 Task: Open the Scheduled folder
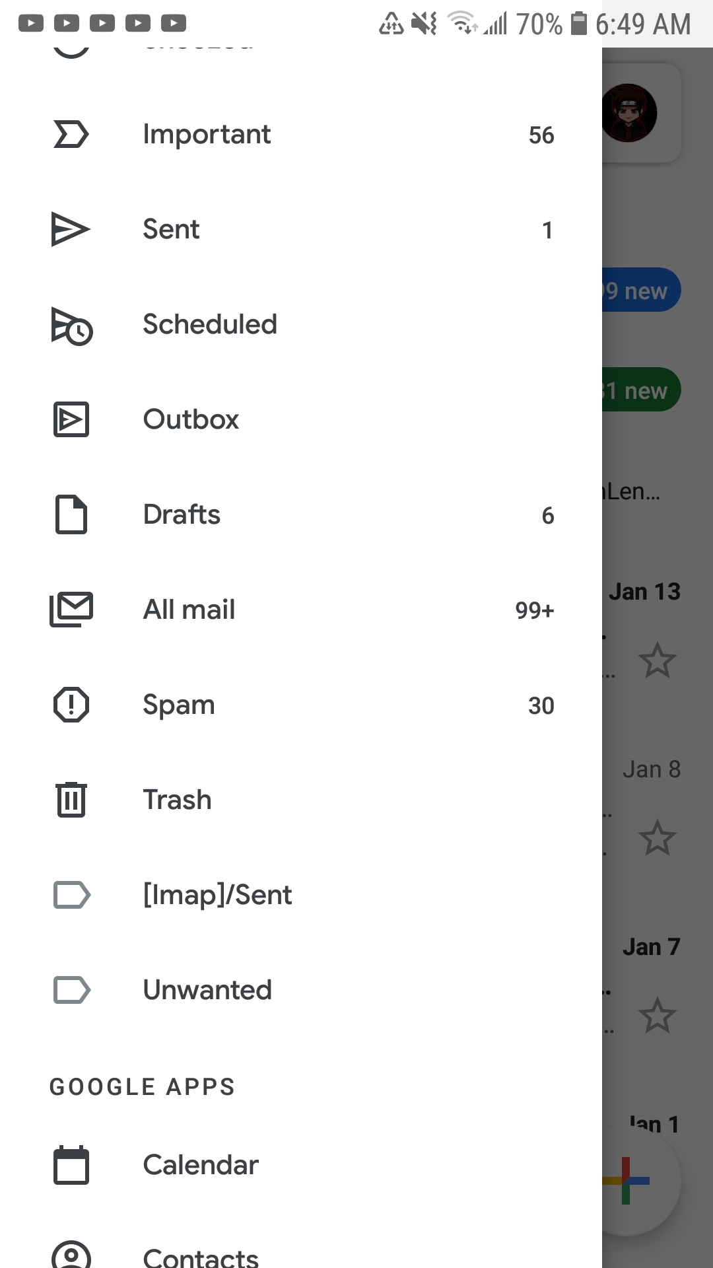tap(301, 325)
